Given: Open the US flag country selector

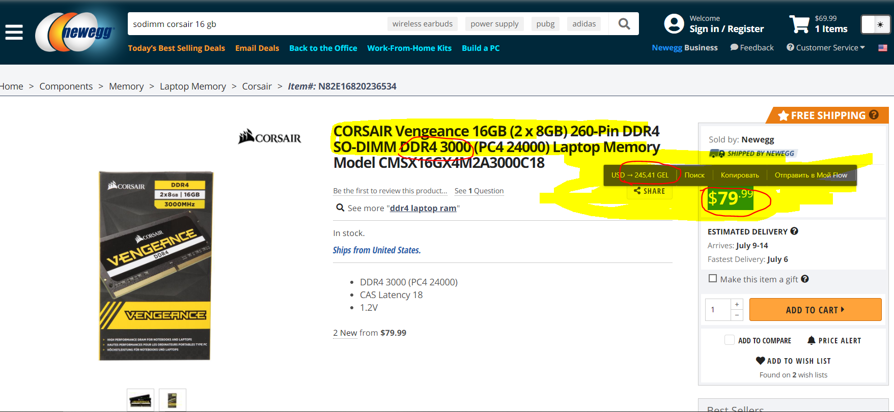Looking at the screenshot, I should 883,48.
